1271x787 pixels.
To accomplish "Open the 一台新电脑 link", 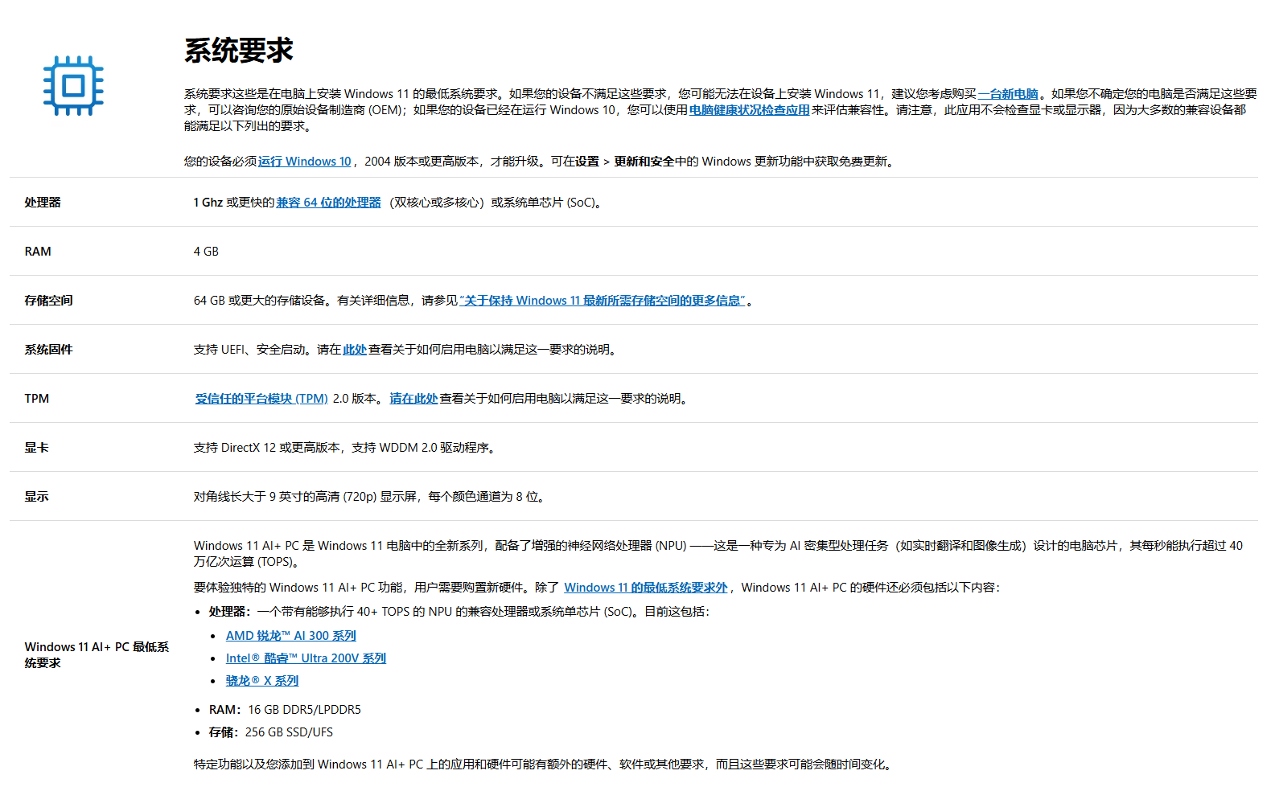I will [1008, 94].
